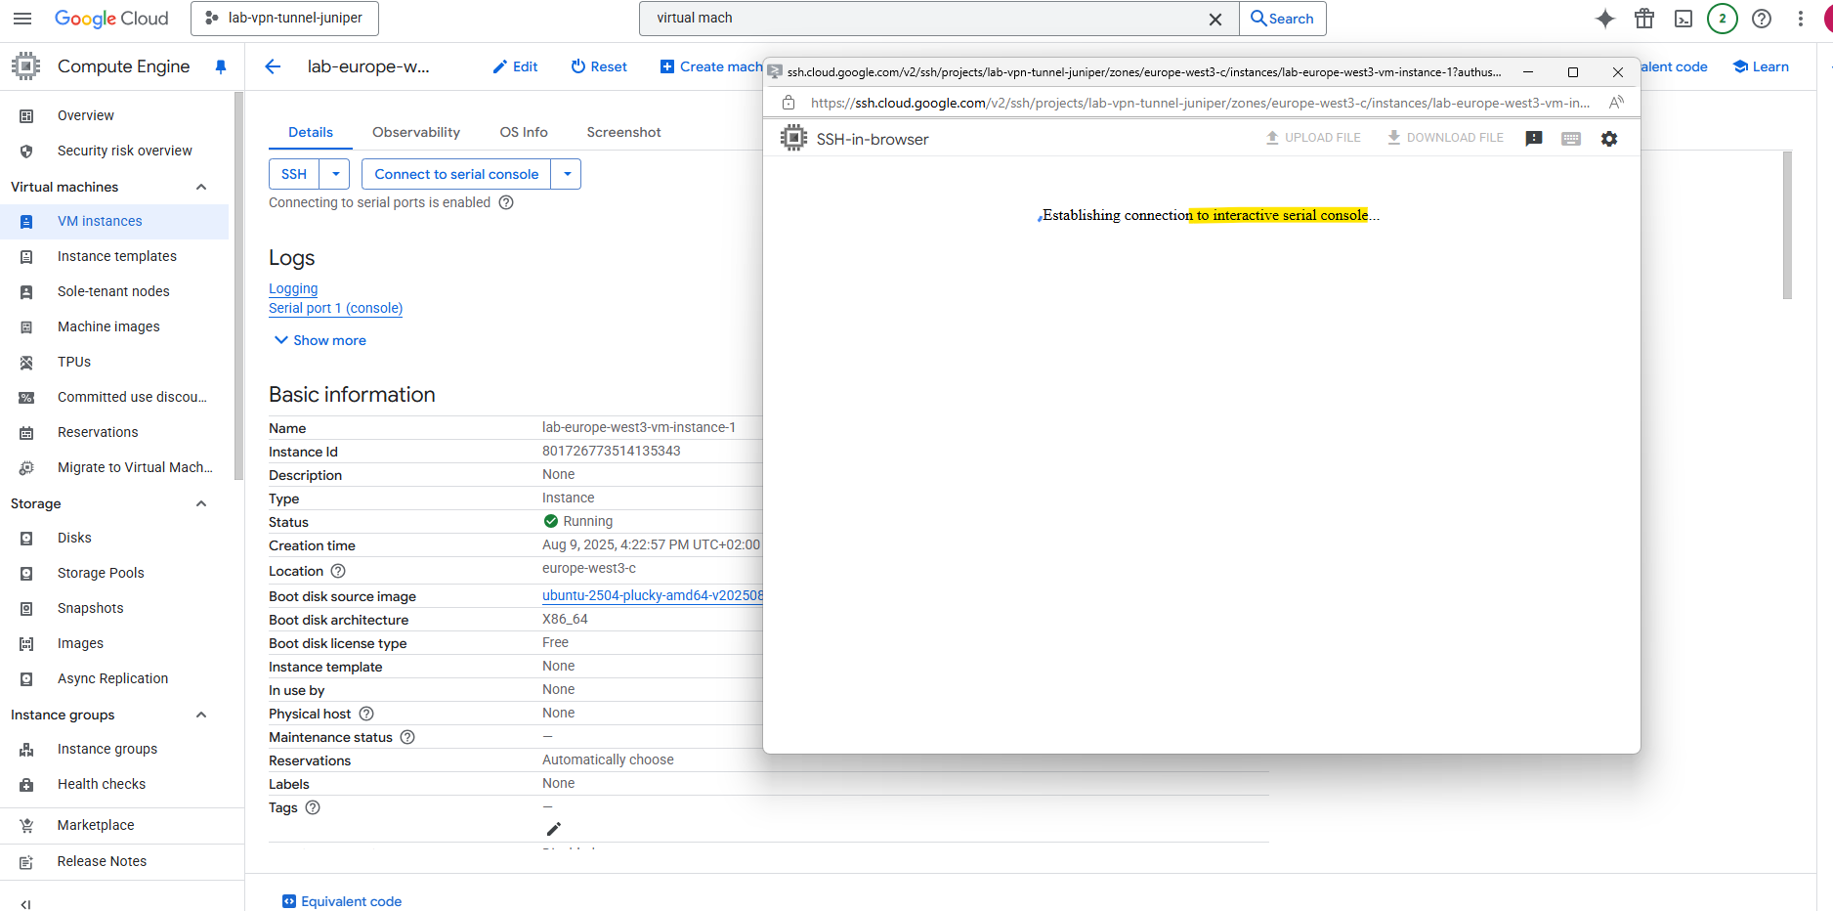Expand Show more under Logs
The height and width of the screenshot is (911, 1833).
[x=320, y=340]
